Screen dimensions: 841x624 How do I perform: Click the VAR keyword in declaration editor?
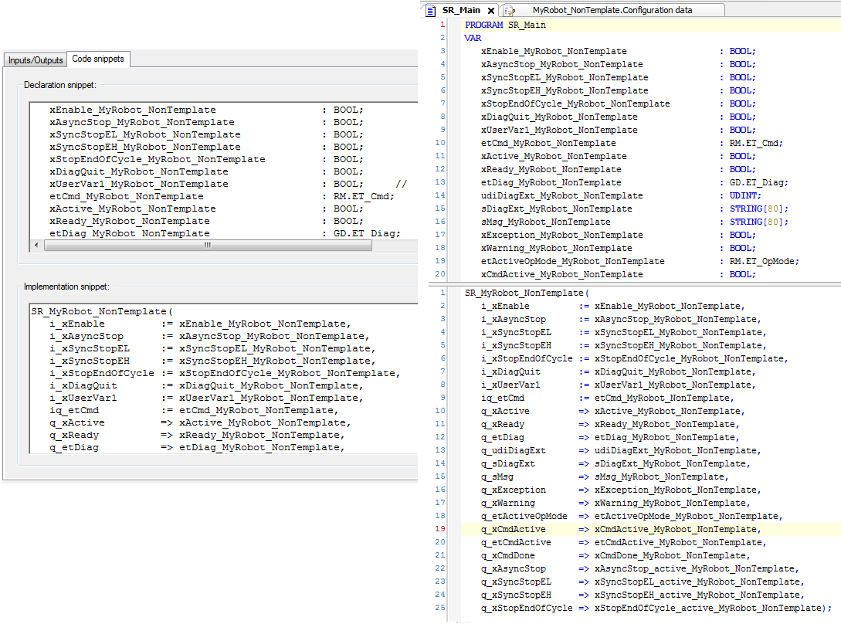(x=472, y=38)
